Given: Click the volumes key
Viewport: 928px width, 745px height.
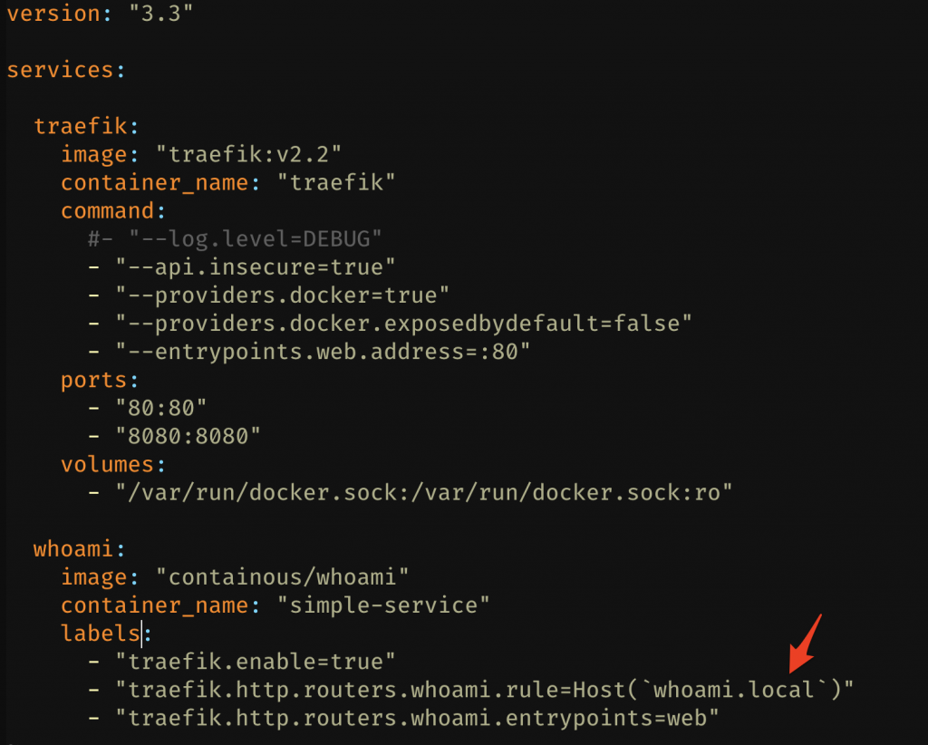Looking at the screenshot, I should 108,464.
